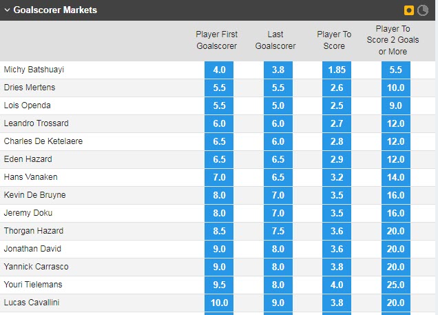Image resolution: width=438 pixels, height=315 pixels.
Task: Select Youri Tielemans 2 goals or more 25.0
Action: pyautogui.click(x=396, y=285)
